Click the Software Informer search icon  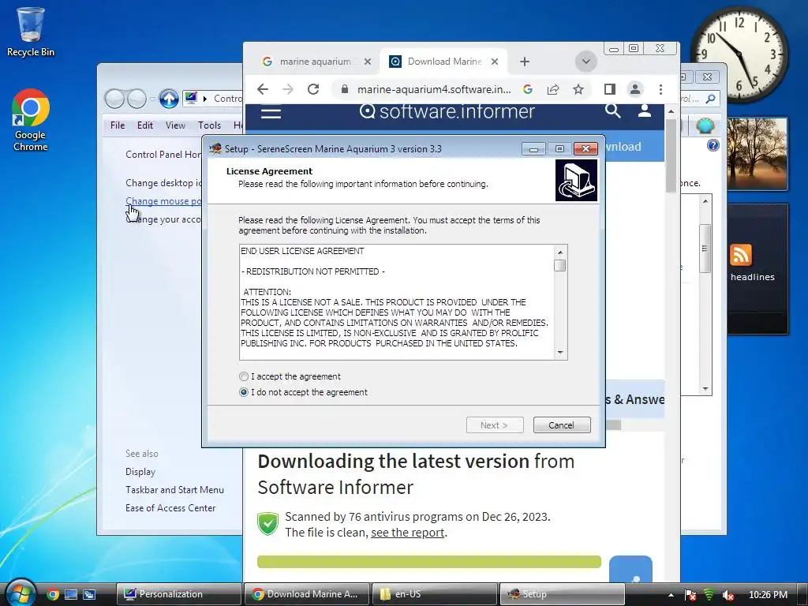click(x=612, y=110)
